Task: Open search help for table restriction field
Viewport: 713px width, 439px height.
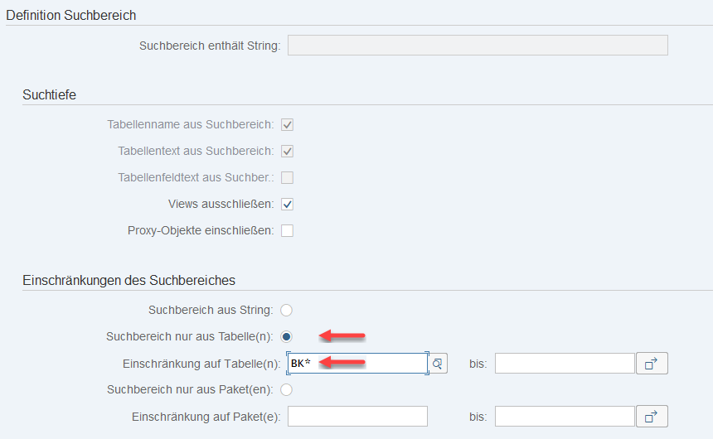Action: 438,364
